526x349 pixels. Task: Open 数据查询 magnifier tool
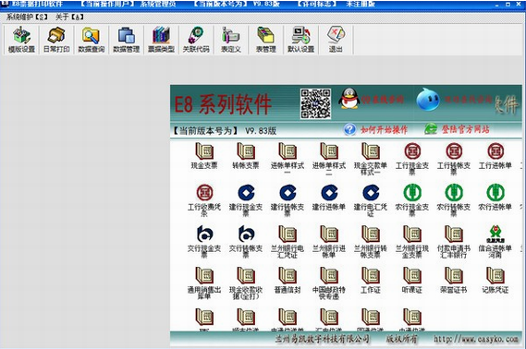coord(92,40)
